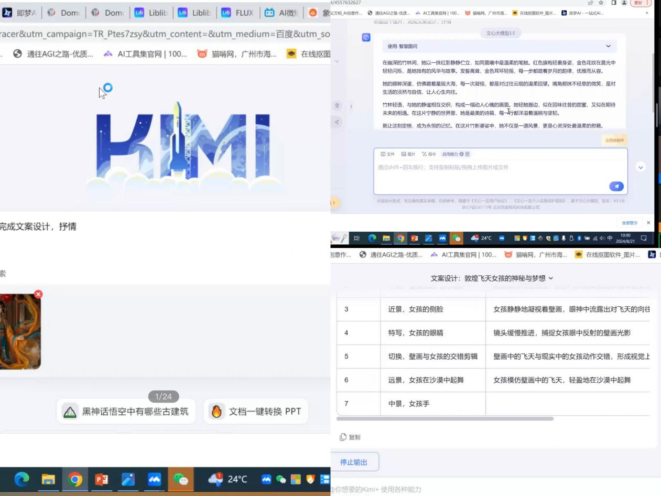Open the browser side panel icon
This screenshot has width=661, height=496.
(614, 3)
